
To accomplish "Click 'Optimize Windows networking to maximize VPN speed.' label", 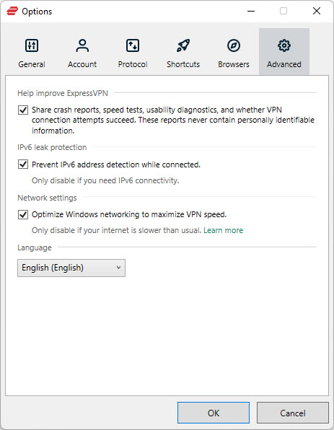I will click(129, 214).
